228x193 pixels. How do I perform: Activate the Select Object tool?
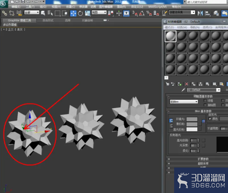coord(43,13)
